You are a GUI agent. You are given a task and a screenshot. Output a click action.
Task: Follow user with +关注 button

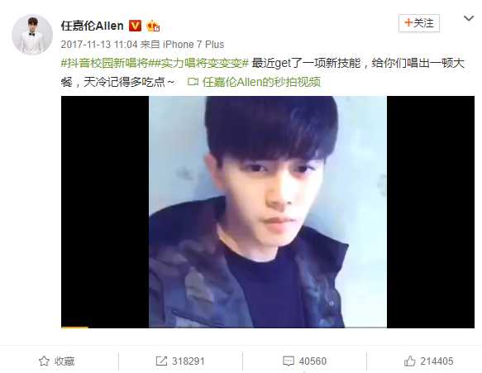[419, 23]
